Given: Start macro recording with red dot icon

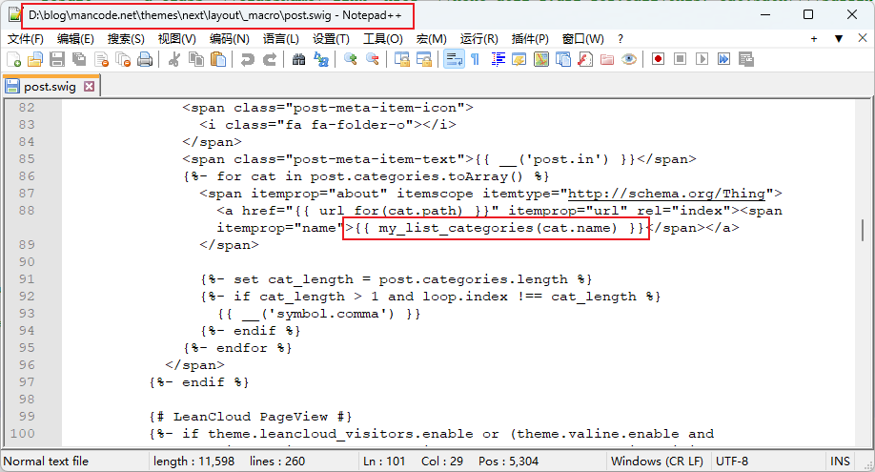Looking at the screenshot, I should pyautogui.click(x=658, y=59).
